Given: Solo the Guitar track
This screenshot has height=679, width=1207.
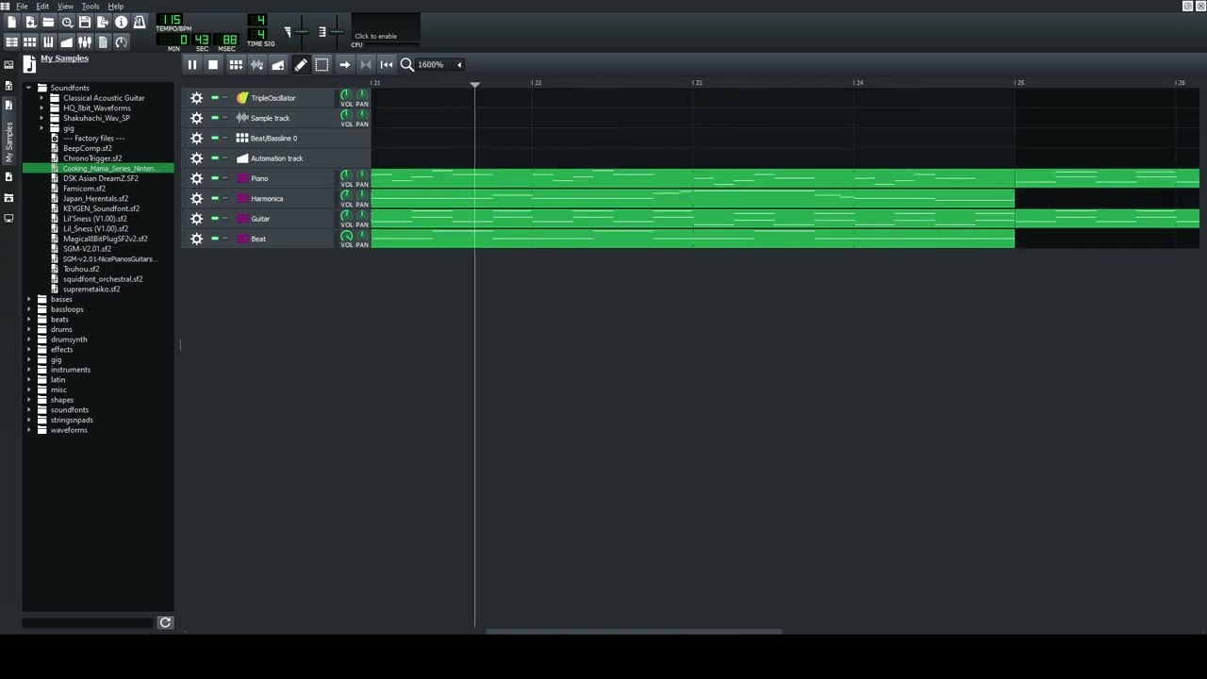Looking at the screenshot, I should coord(225,219).
